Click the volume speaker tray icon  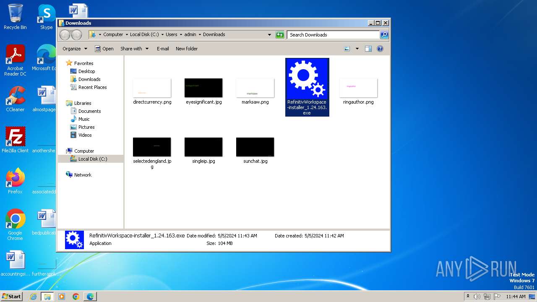[x=477, y=297]
